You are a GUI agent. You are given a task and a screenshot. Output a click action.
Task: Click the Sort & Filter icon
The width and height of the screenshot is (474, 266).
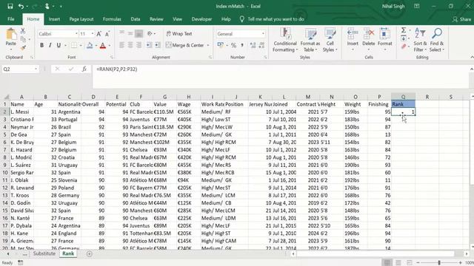pos(420,33)
